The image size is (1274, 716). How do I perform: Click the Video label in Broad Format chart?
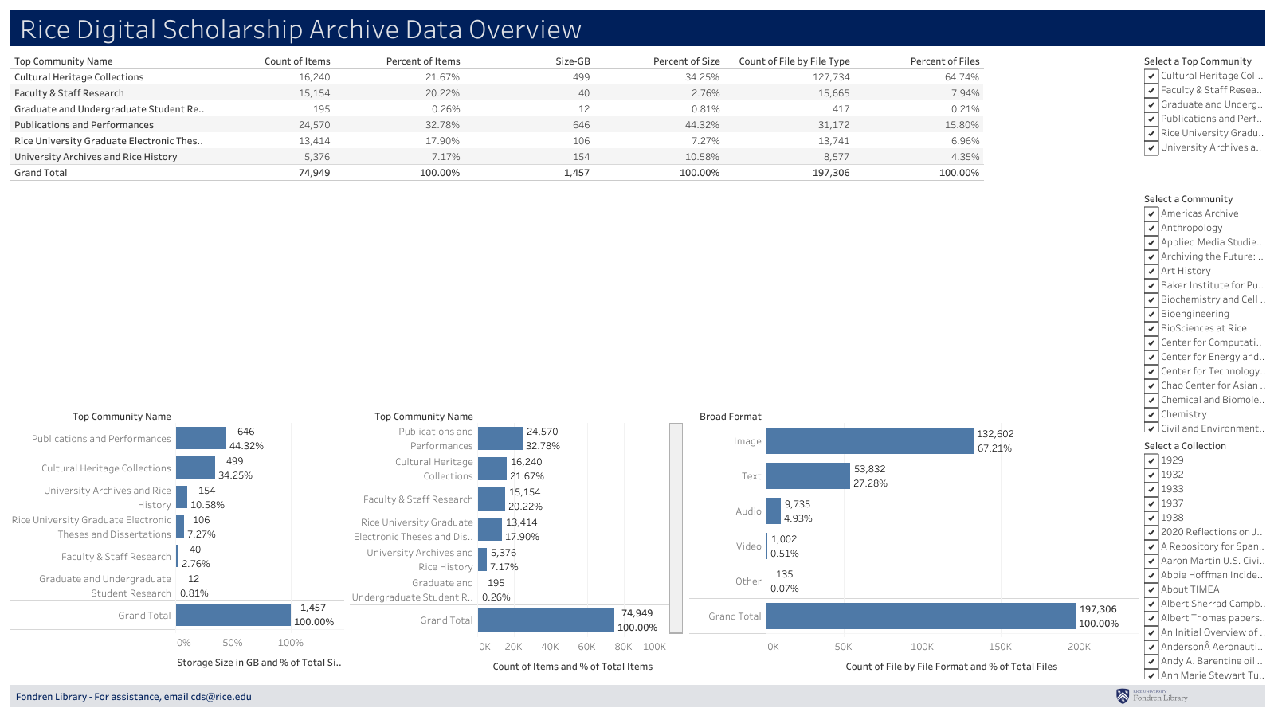point(749,546)
